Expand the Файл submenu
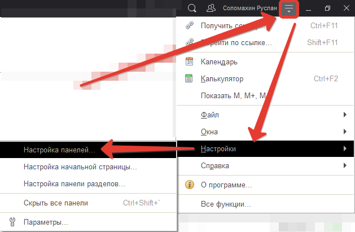The height and width of the screenshot is (232, 355). pyautogui.click(x=265, y=115)
